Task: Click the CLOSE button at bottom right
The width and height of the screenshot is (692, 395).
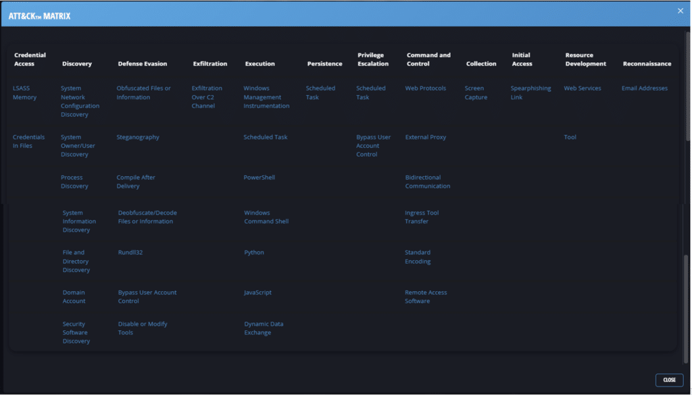Action: coord(669,379)
